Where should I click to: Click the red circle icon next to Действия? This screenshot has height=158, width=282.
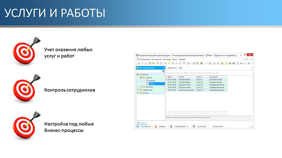pyautogui.click(x=181, y=68)
